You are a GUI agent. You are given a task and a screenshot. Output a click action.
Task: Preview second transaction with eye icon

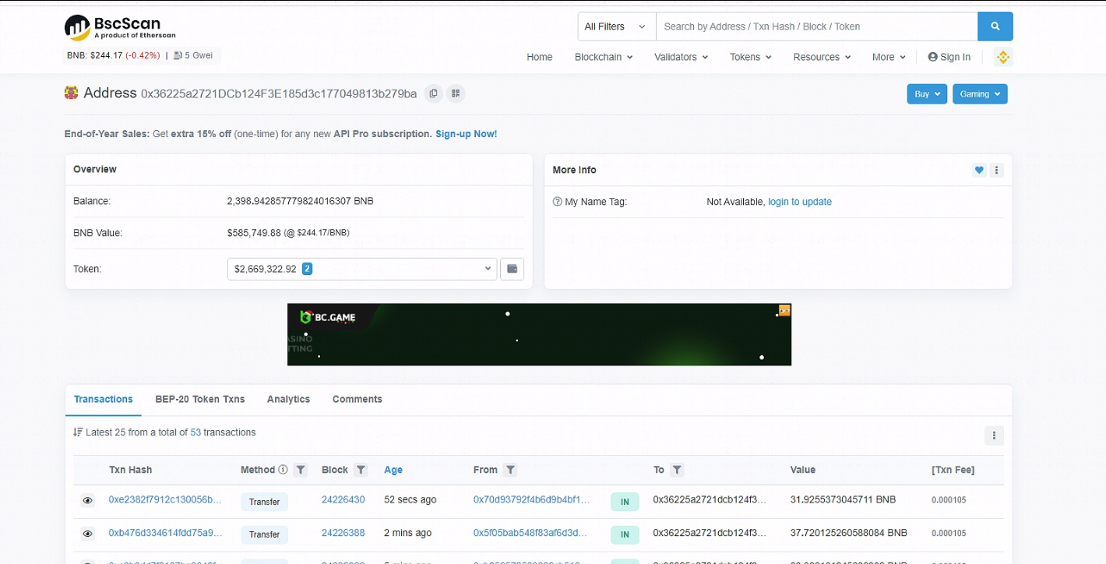pyautogui.click(x=88, y=534)
